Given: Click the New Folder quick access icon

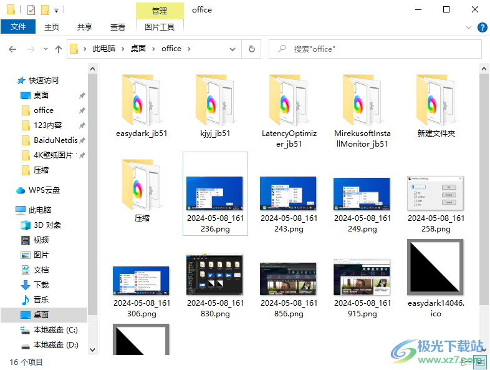Looking at the screenshot, I should point(45,10).
